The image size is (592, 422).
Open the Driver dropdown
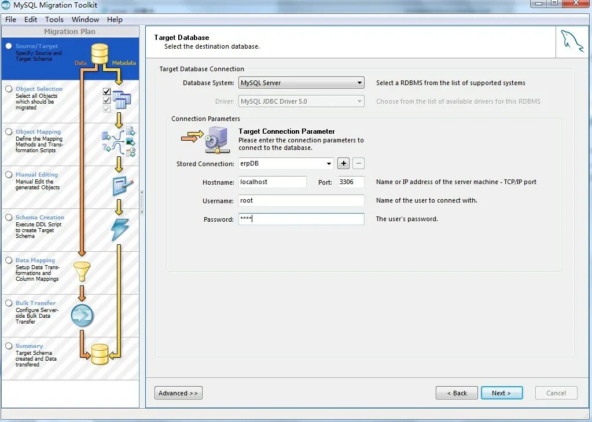[301, 101]
